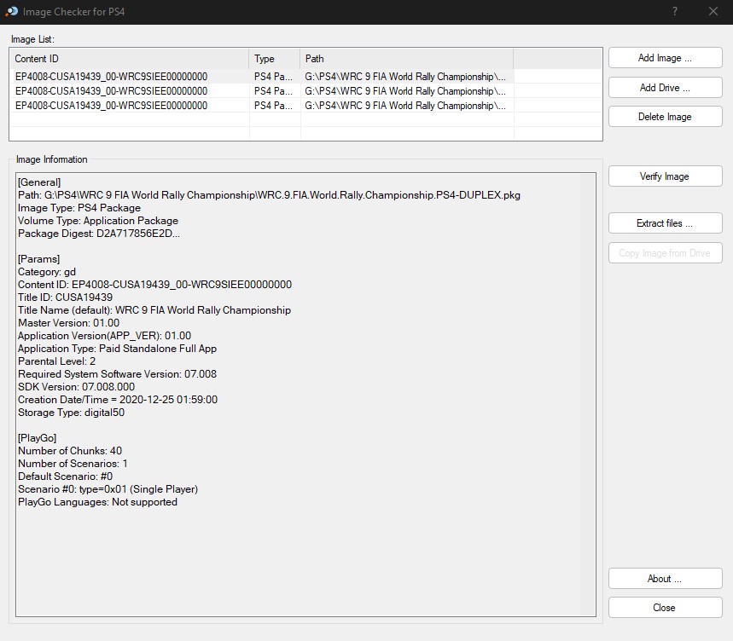Click the SDK Version: 07.008.000 line
733x641 pixels.
[x=76, y=387]
